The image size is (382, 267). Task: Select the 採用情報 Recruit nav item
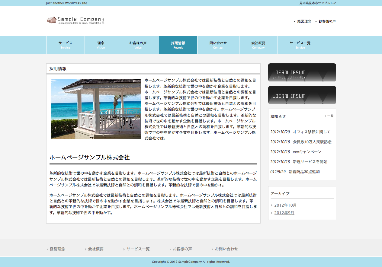(x=178, y=45)
